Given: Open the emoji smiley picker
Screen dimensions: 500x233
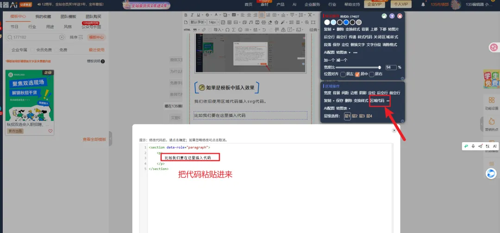Looking at the screenshot, I should pyautogui.click(x=240, y=30).
